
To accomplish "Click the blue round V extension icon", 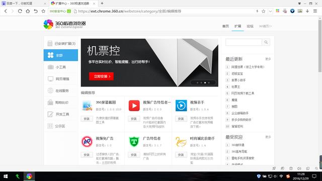I will coord(292,11).
